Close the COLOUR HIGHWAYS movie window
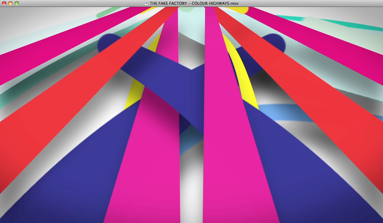 click(x=4, y=3)
